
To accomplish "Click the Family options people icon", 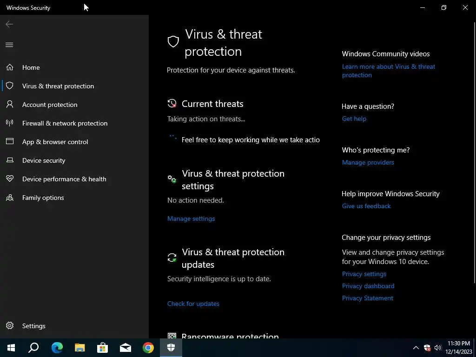I will coord(10,198).
